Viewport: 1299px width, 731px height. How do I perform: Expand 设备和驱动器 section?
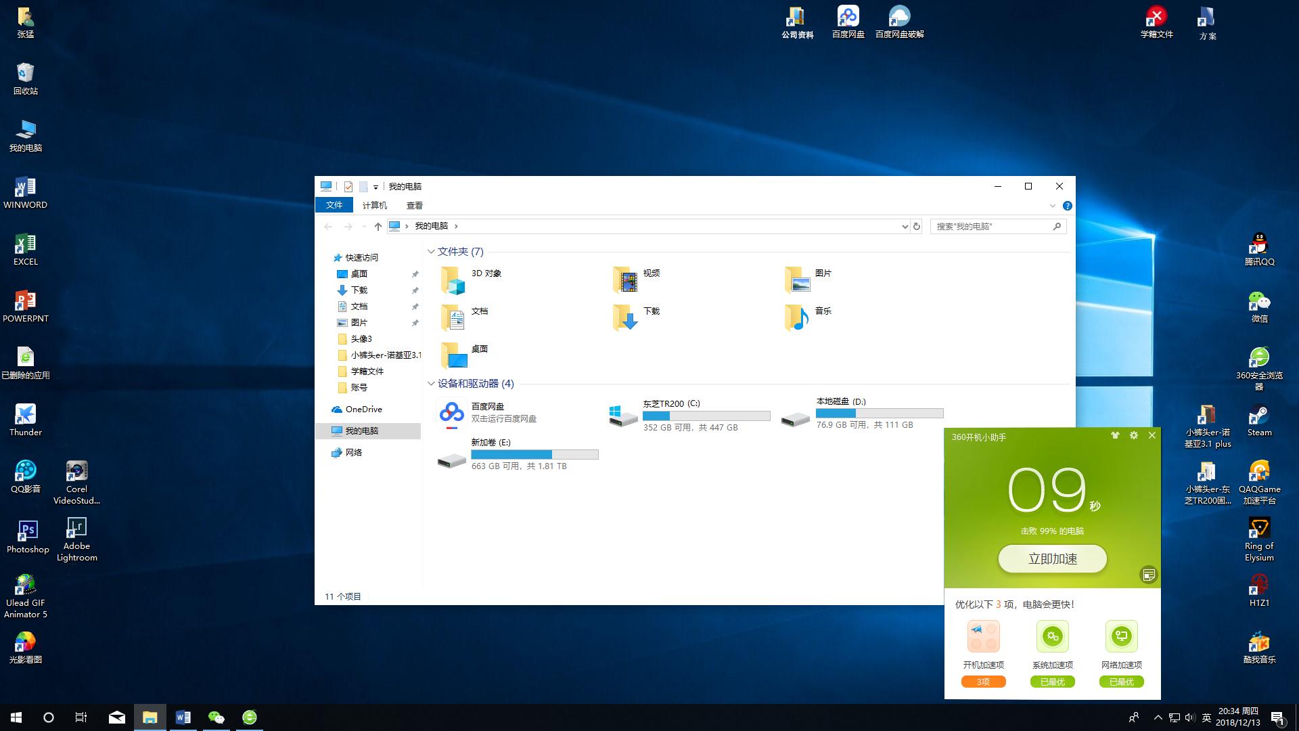(x=432, y=383)
